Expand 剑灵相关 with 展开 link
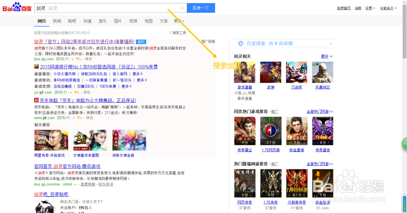Image resolution: width=407 pixels, height=213 pixels. click(x=327, y=56)
